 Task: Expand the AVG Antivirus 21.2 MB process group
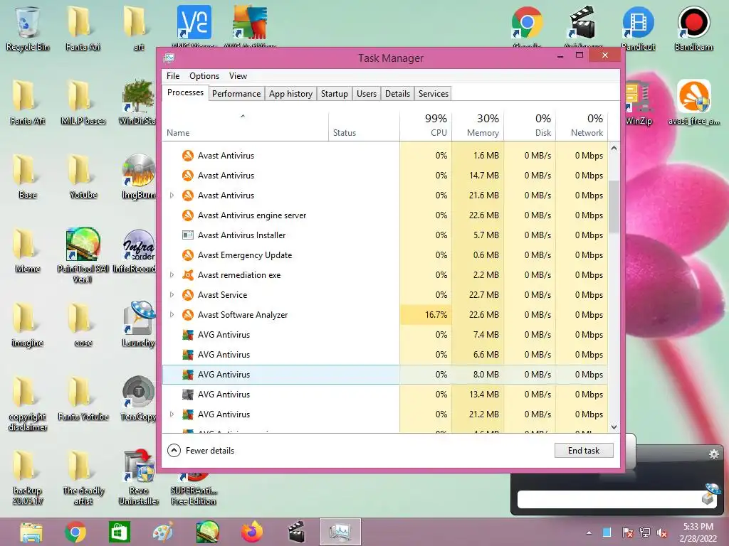172,414
